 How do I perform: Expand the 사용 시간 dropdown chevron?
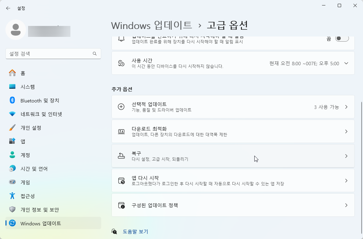[x=346, y=63]
